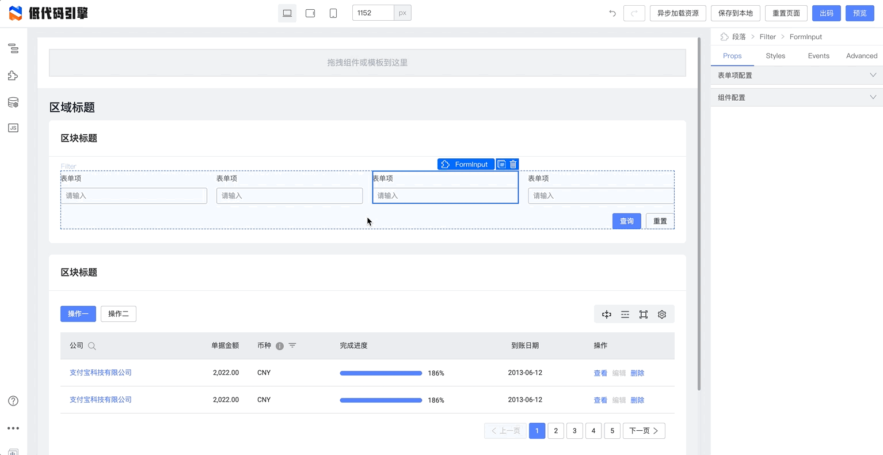The image size is (883, 455).
Task: Open the 币种 column filter dropdown
Action: [292, 346]
